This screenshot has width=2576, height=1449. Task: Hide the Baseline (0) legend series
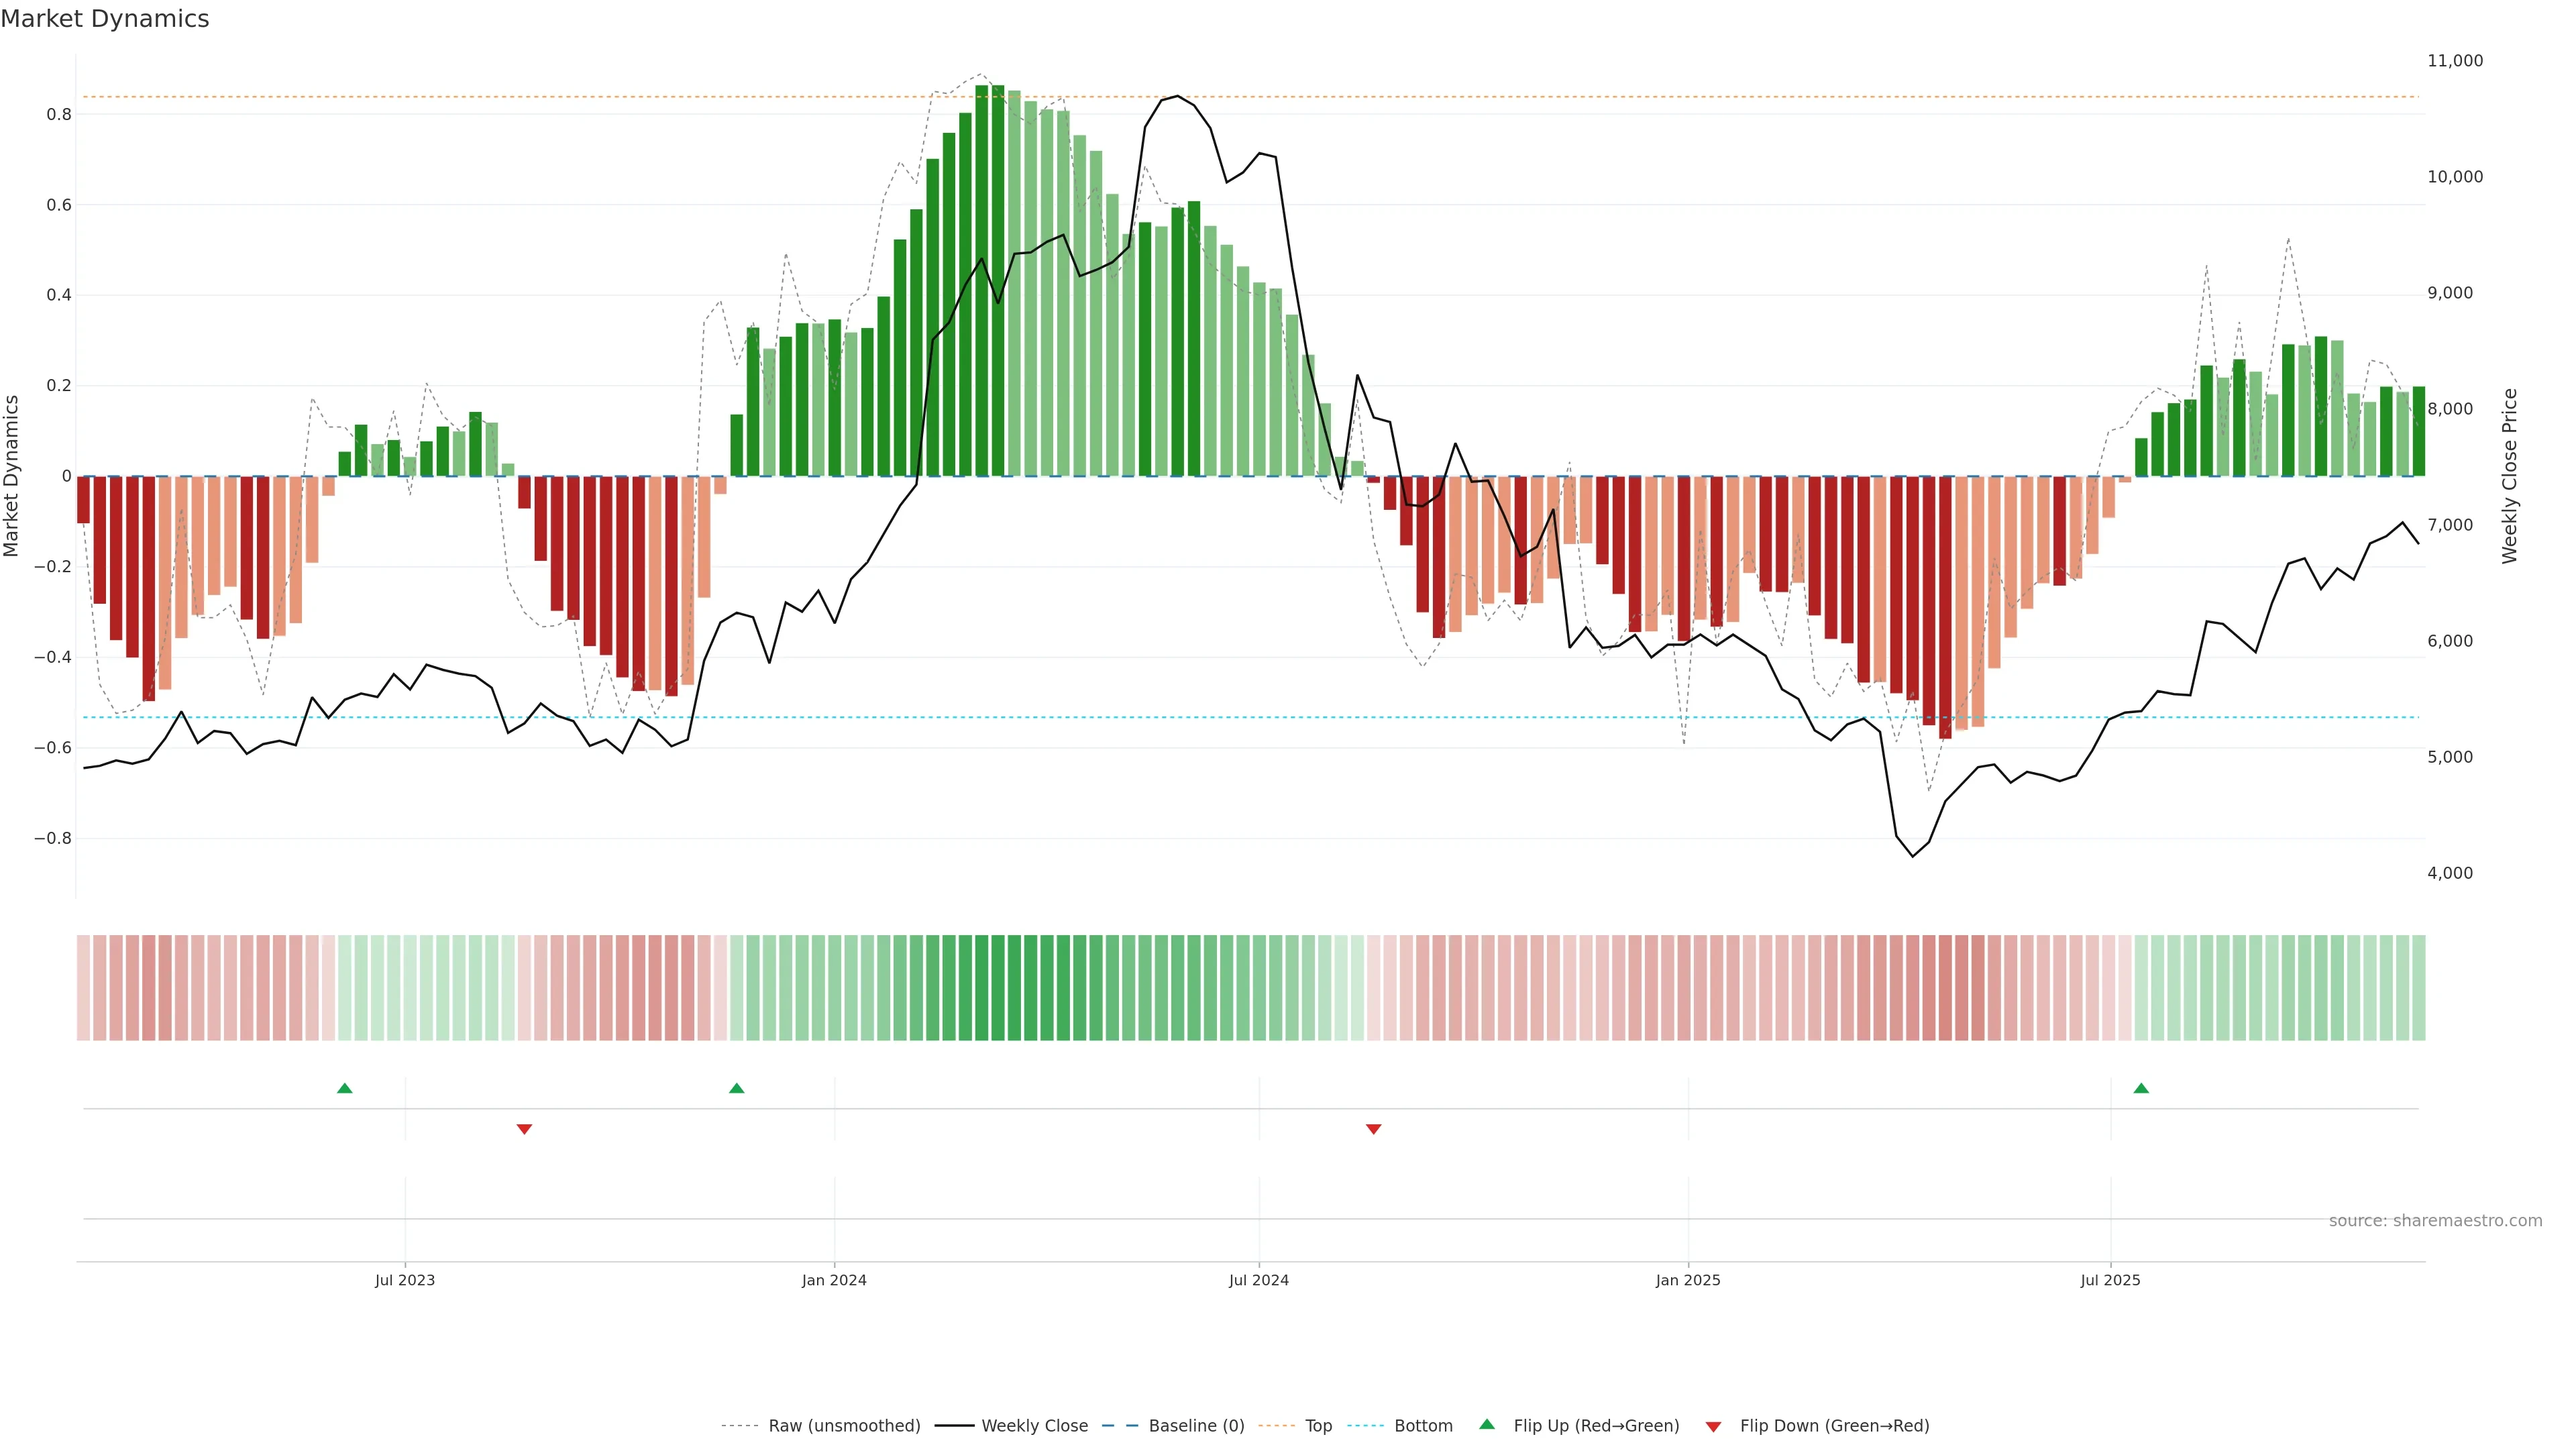[1196, 1426]
